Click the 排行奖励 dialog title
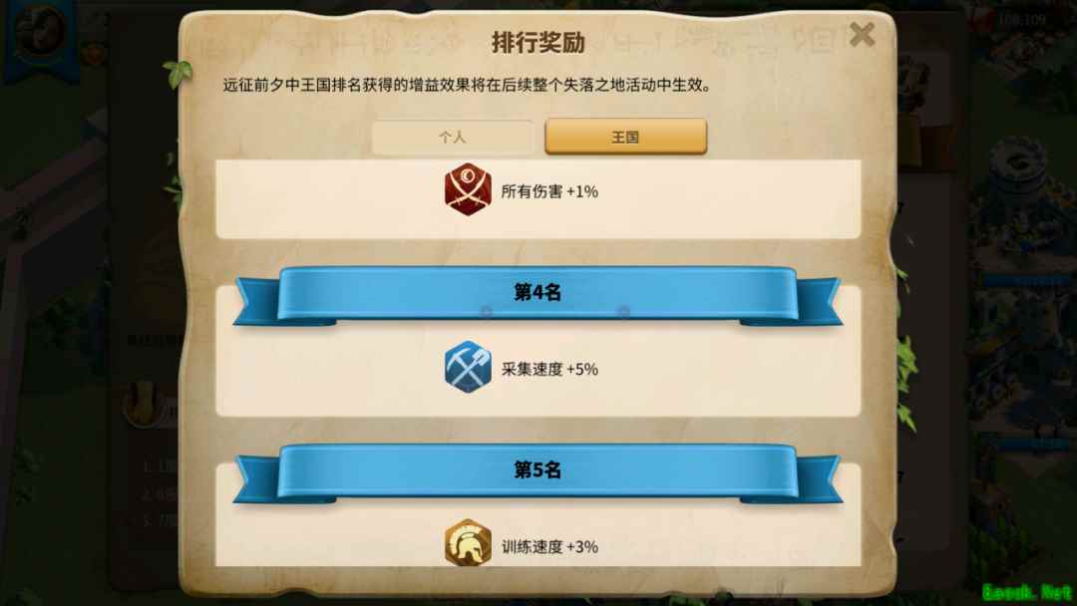 [538, 43]
